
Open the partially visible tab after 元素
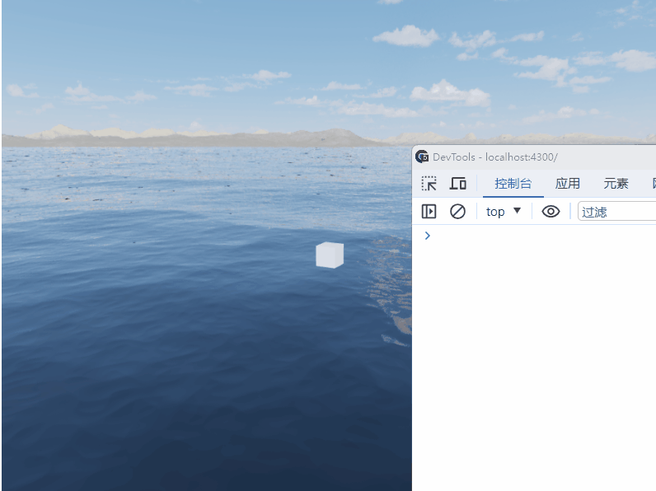[x=653, y=184]
